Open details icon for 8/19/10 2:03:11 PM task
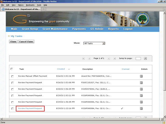Viewport: 166px width, 124px height. click(141, 96)
